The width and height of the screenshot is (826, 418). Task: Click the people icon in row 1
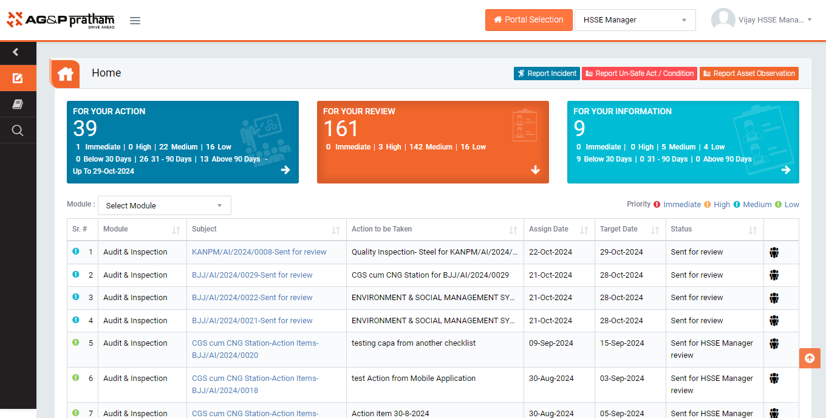(x=774, y=253)
